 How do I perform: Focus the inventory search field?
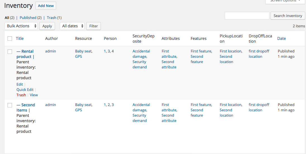tap(247, 16)
